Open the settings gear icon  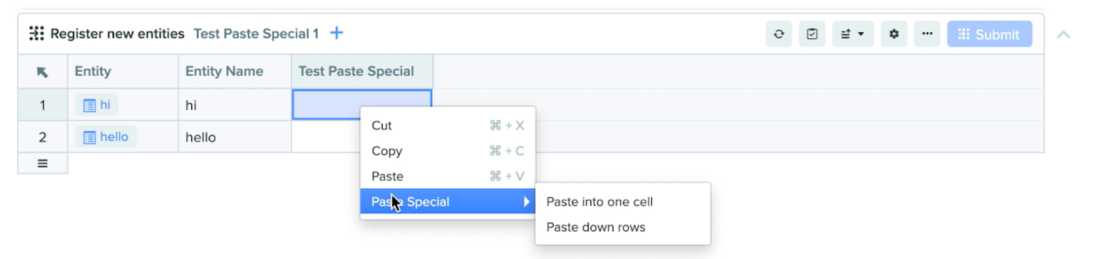[x=894, y=34]
